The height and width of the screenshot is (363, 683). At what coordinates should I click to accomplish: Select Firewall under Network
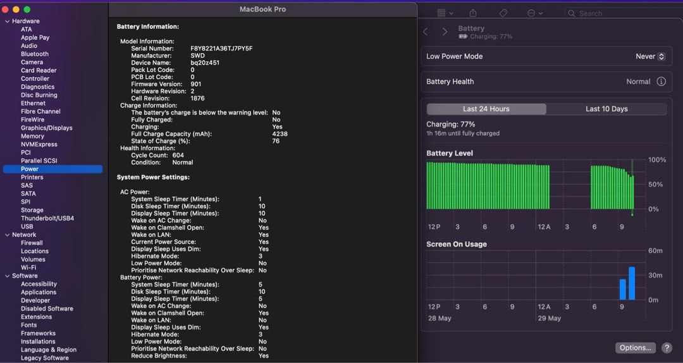click(x=32, y=243)
